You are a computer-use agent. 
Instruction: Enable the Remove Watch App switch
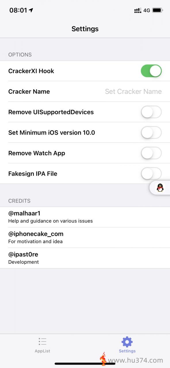tap(151, 153)
